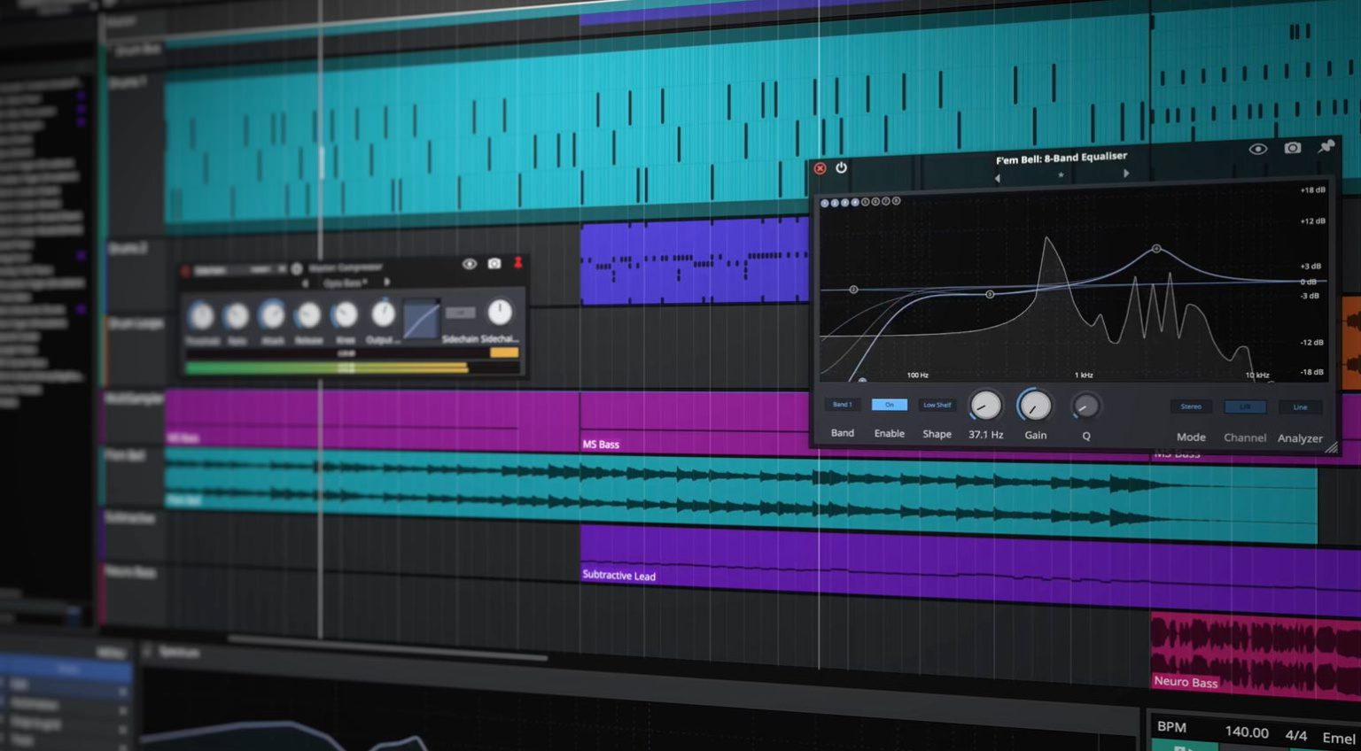Viewport: 1361px width, 751px height.
Task: Click the next-preset arrow in the equaliser header
Action: click(x=1125, y=174)
